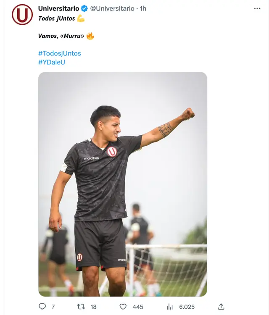The width and height of the screenshot is (269, 315).
Task: Like the tweet with the heart icon
Action: point(123,307)
